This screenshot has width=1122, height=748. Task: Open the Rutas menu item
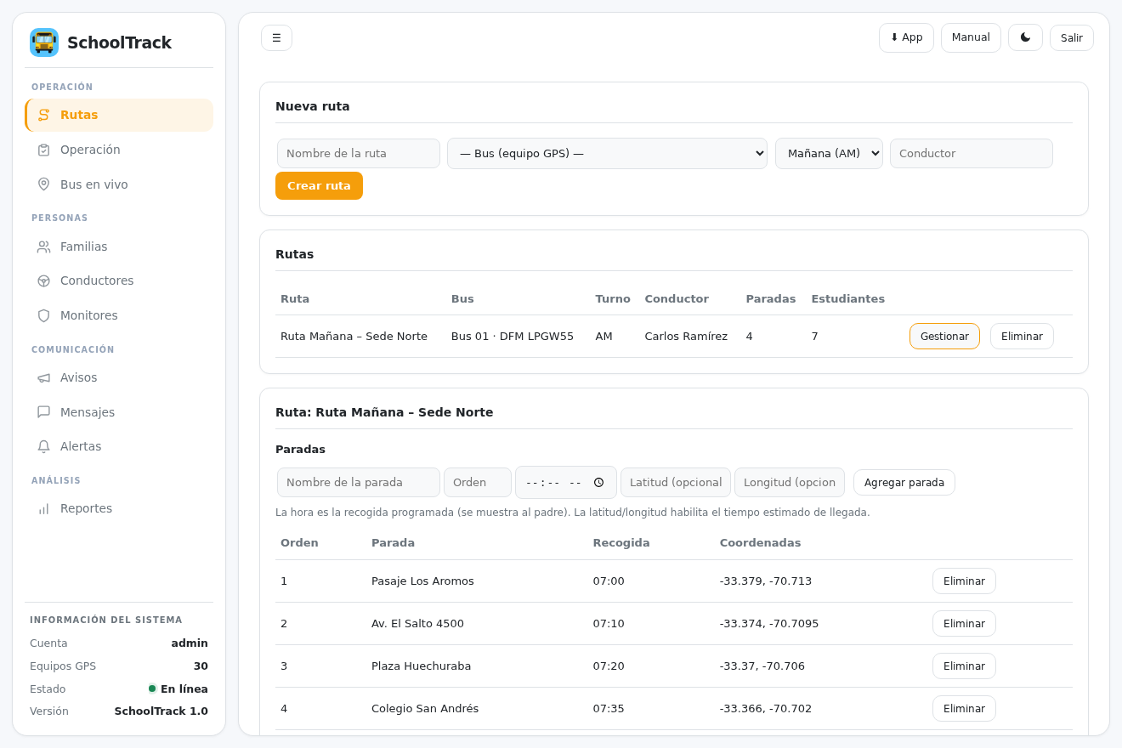pos(119,115)
